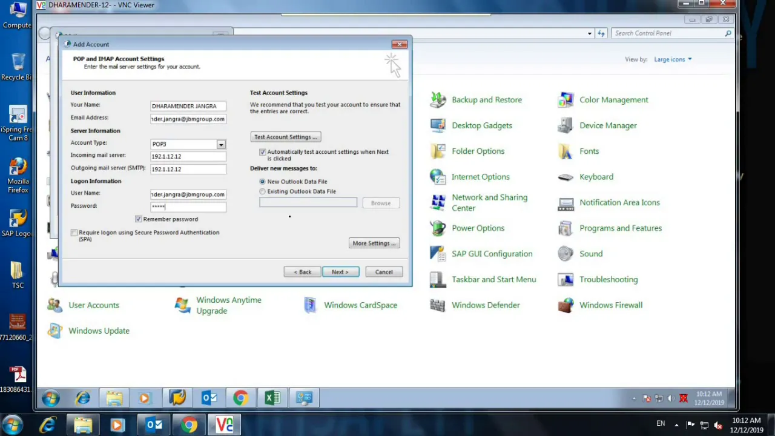Select Mozilla Firefox desktop shortcut
This screenshot has width=775, height=436.
[x=18, y=176]
